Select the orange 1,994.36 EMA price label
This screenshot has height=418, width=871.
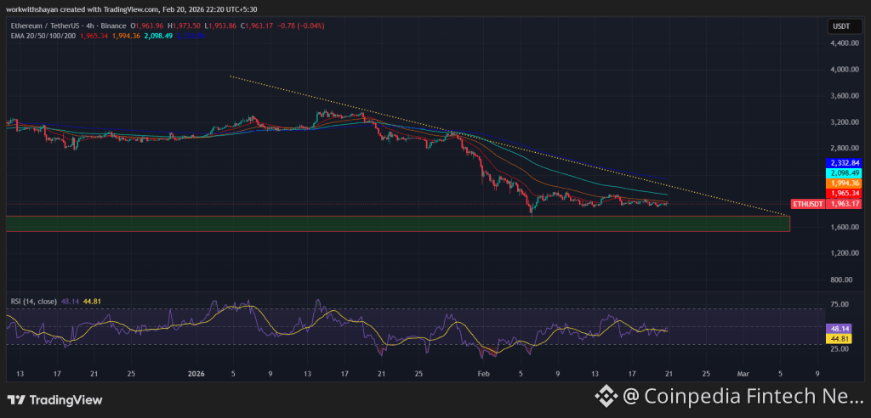(843, 183)
